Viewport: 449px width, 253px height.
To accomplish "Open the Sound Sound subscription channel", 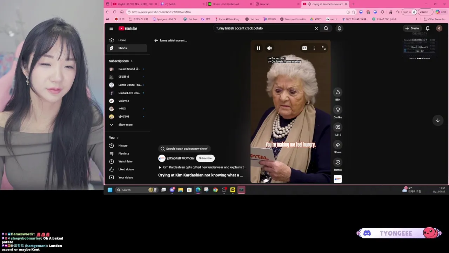I will point(127,69).
